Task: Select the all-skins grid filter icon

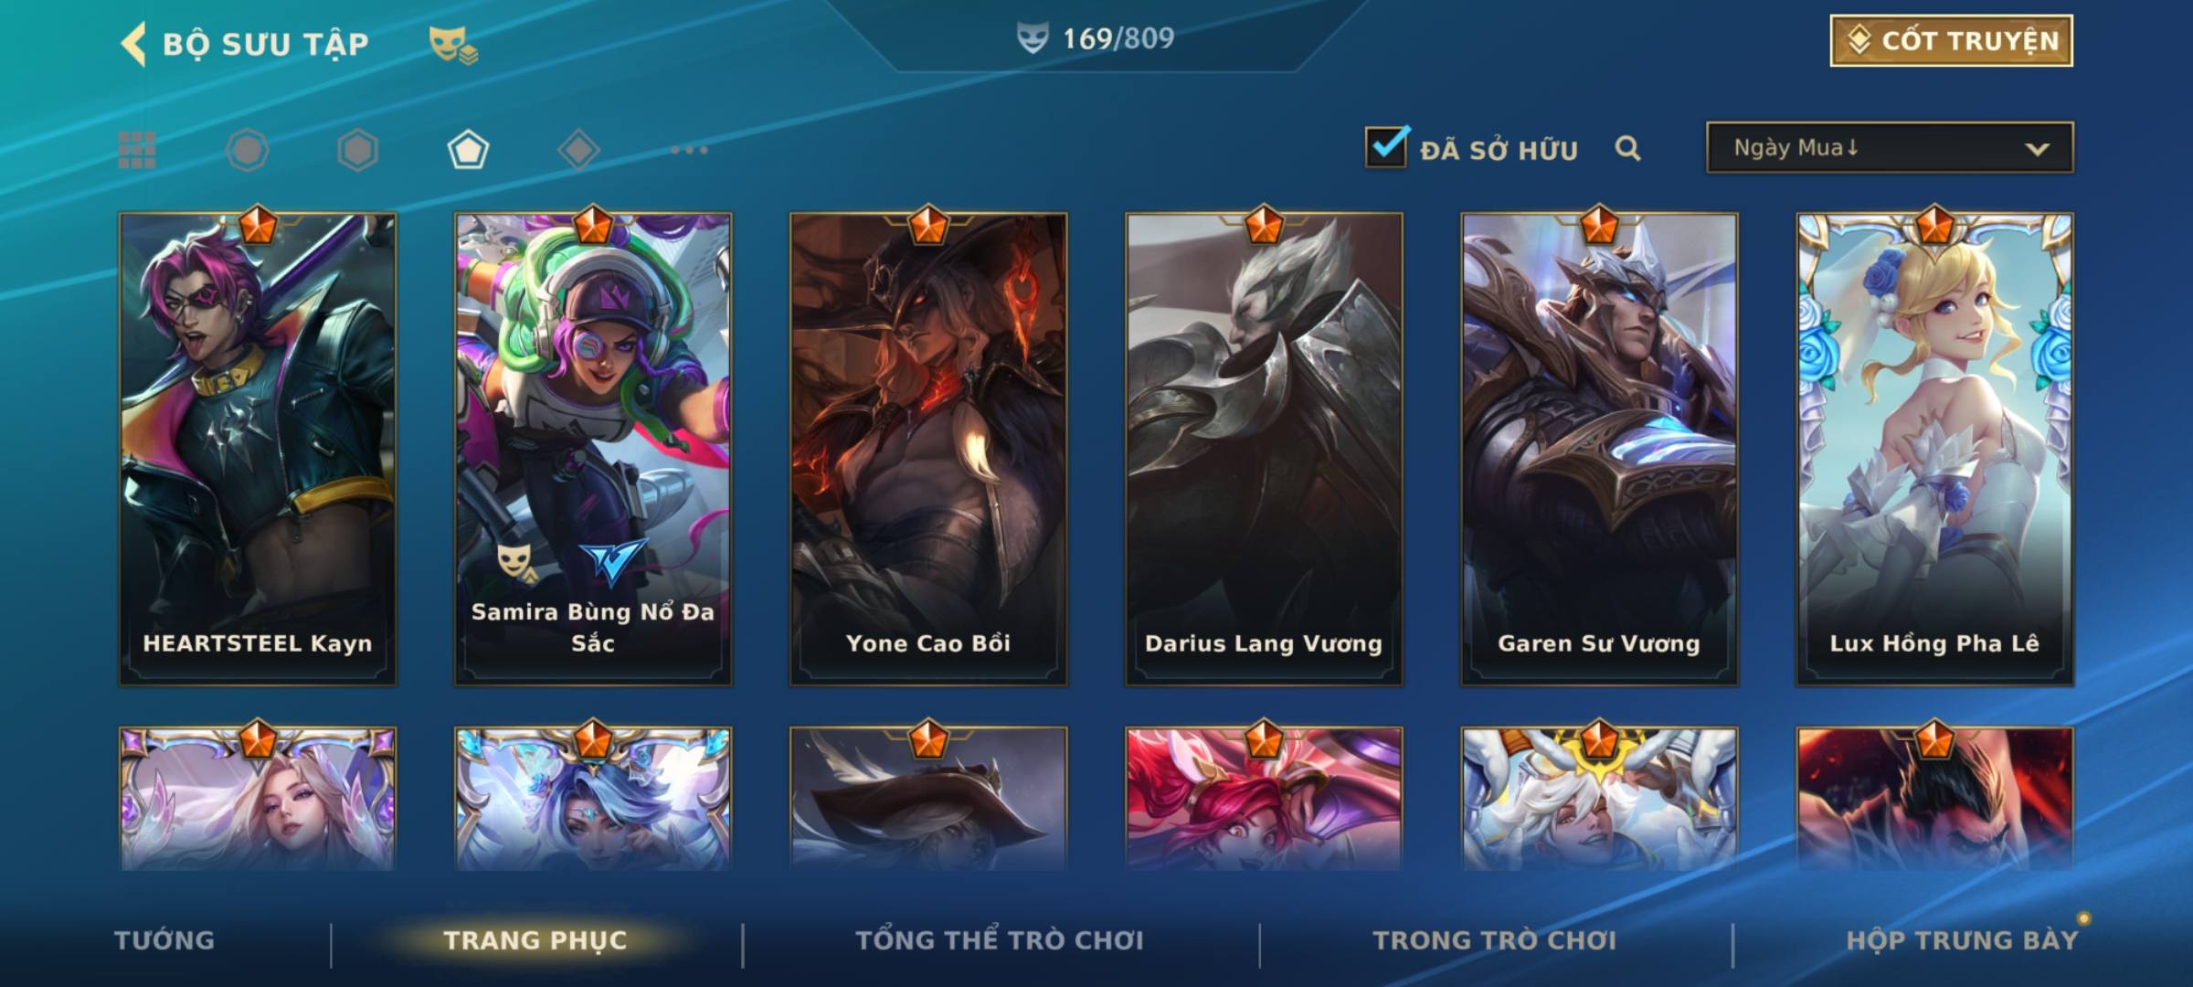Action: point(137,150)
